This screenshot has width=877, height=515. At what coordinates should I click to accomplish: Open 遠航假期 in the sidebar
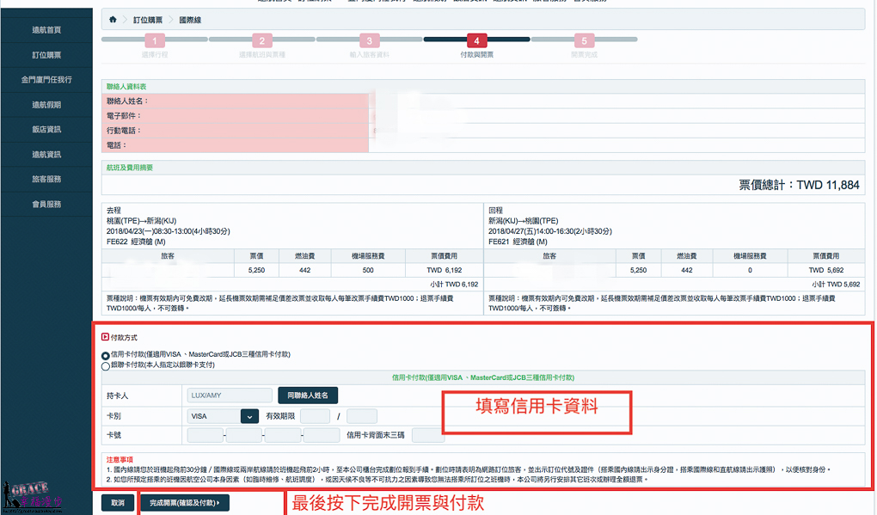click(46, 105)
